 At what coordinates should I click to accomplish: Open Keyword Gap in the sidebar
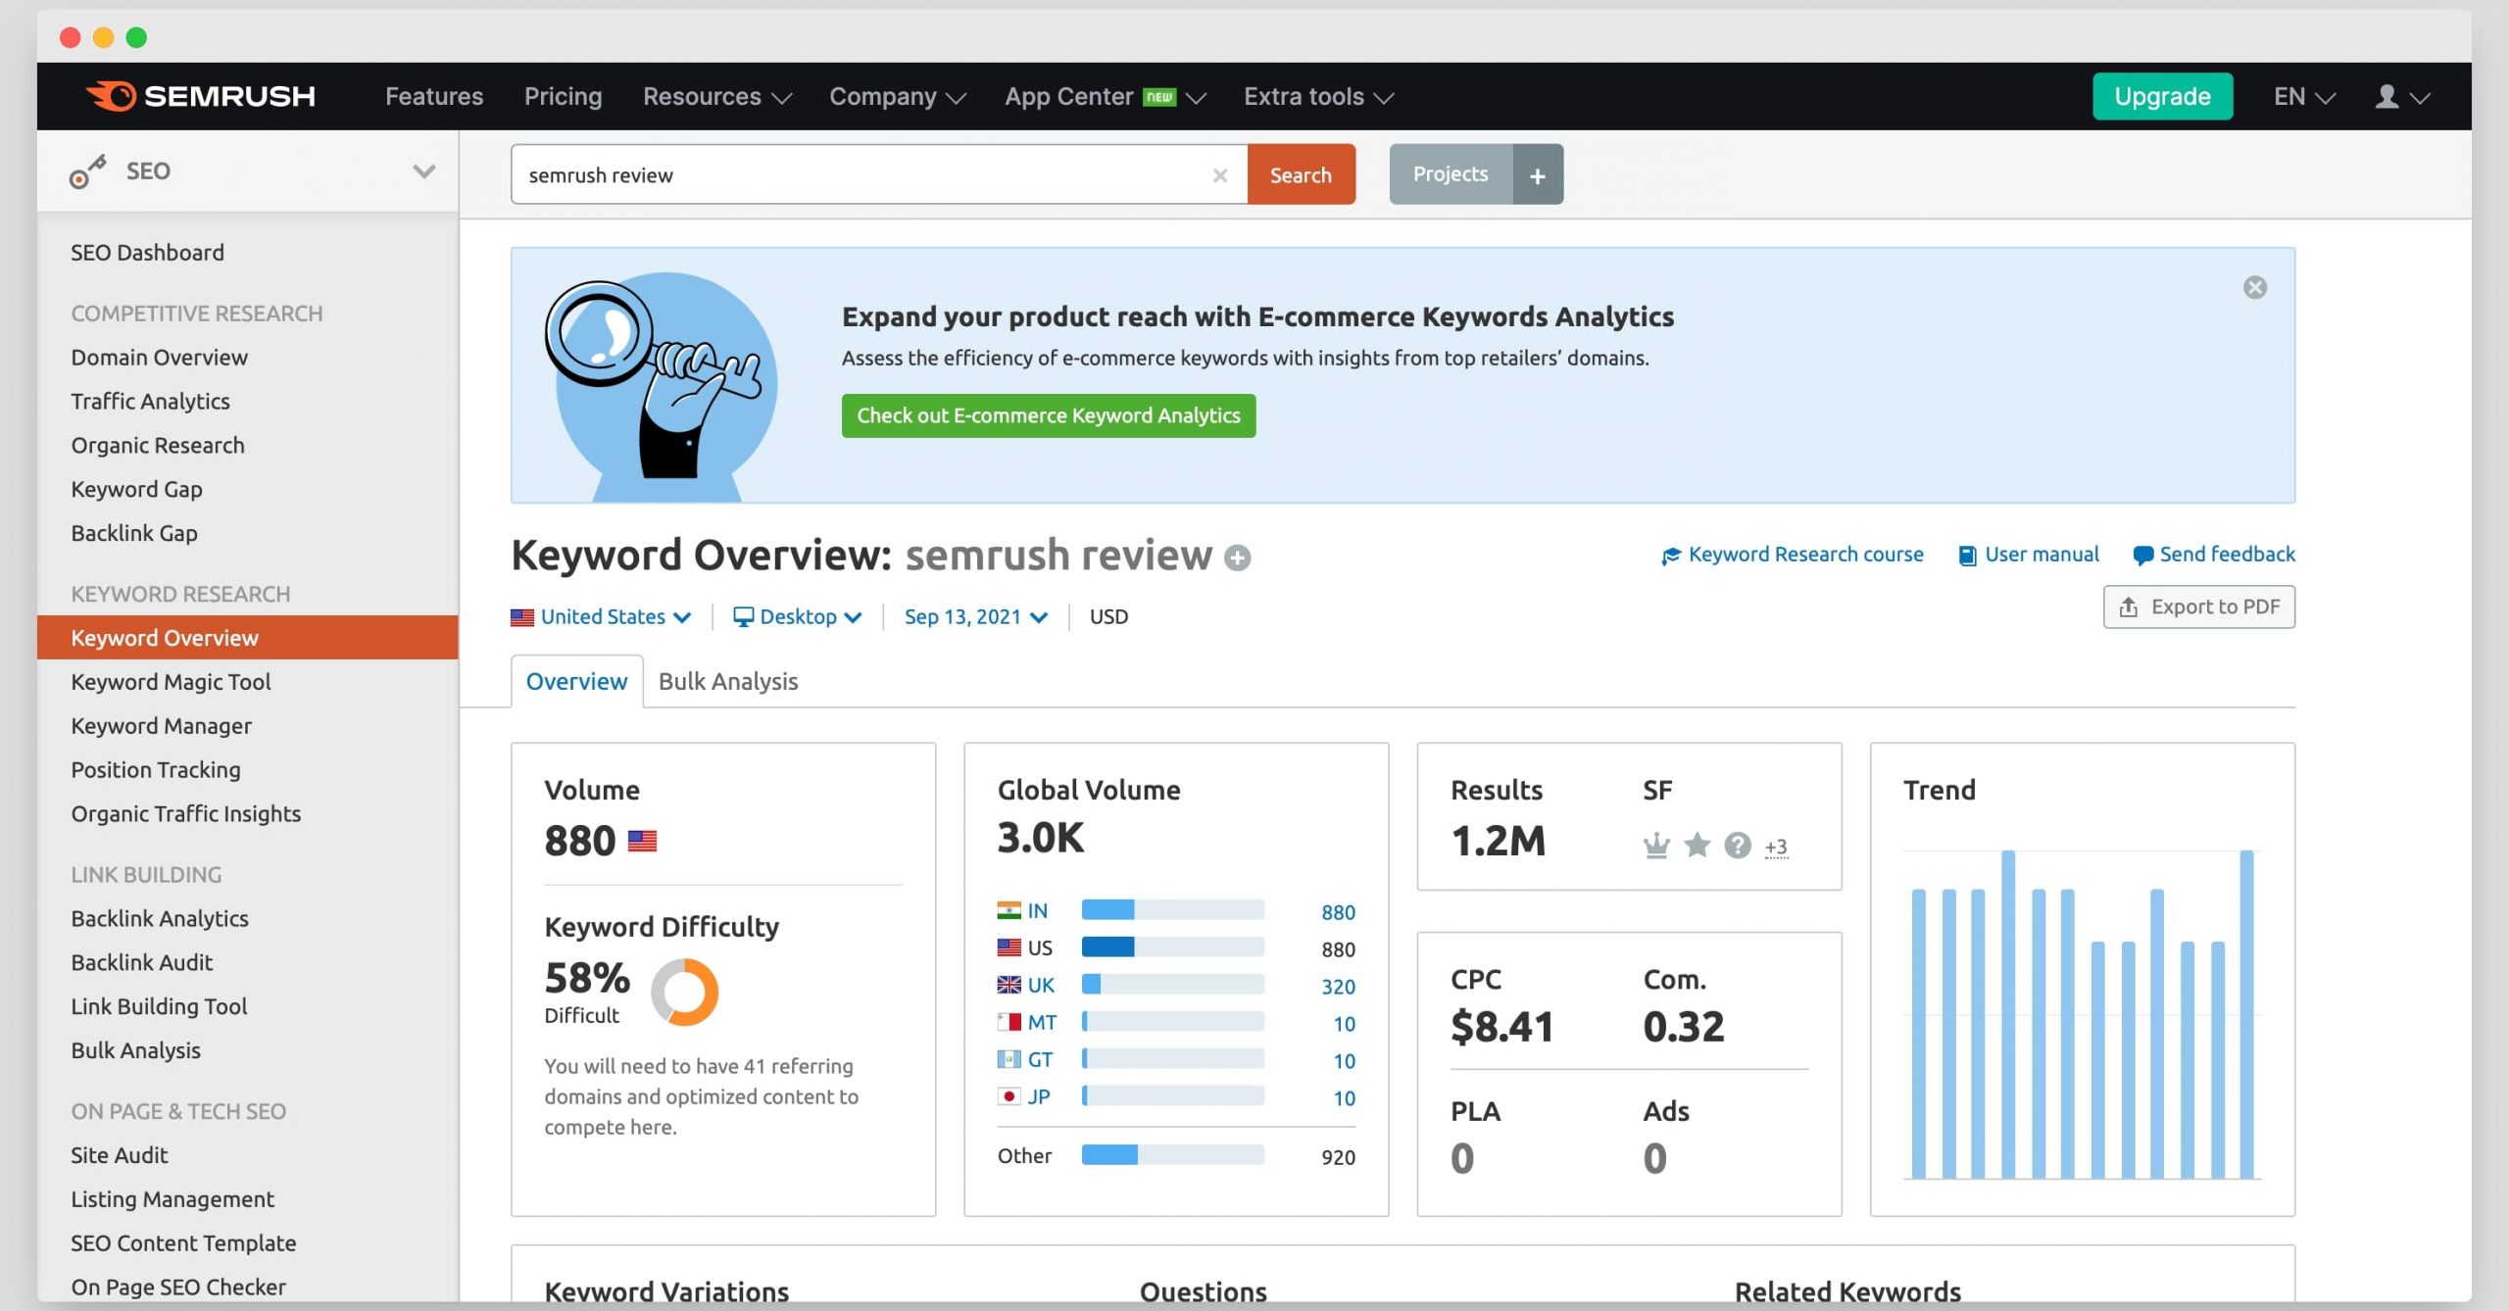(136, 489)
